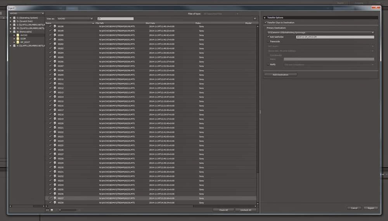Click the Ingest button
Image resolution: width=388 pixels, height=221 pixels.
pos(371,208)
